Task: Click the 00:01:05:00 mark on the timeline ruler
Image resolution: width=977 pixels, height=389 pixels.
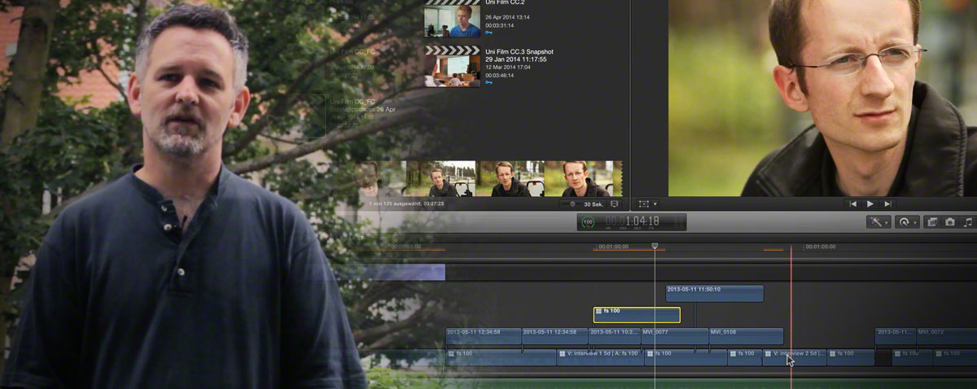Action: point(821,246)
